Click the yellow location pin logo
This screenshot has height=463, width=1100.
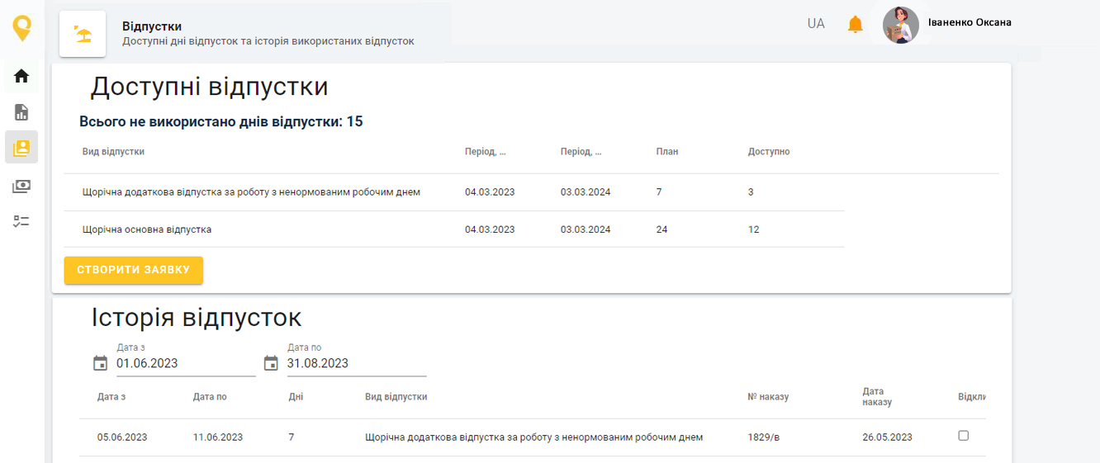[22, 28]
